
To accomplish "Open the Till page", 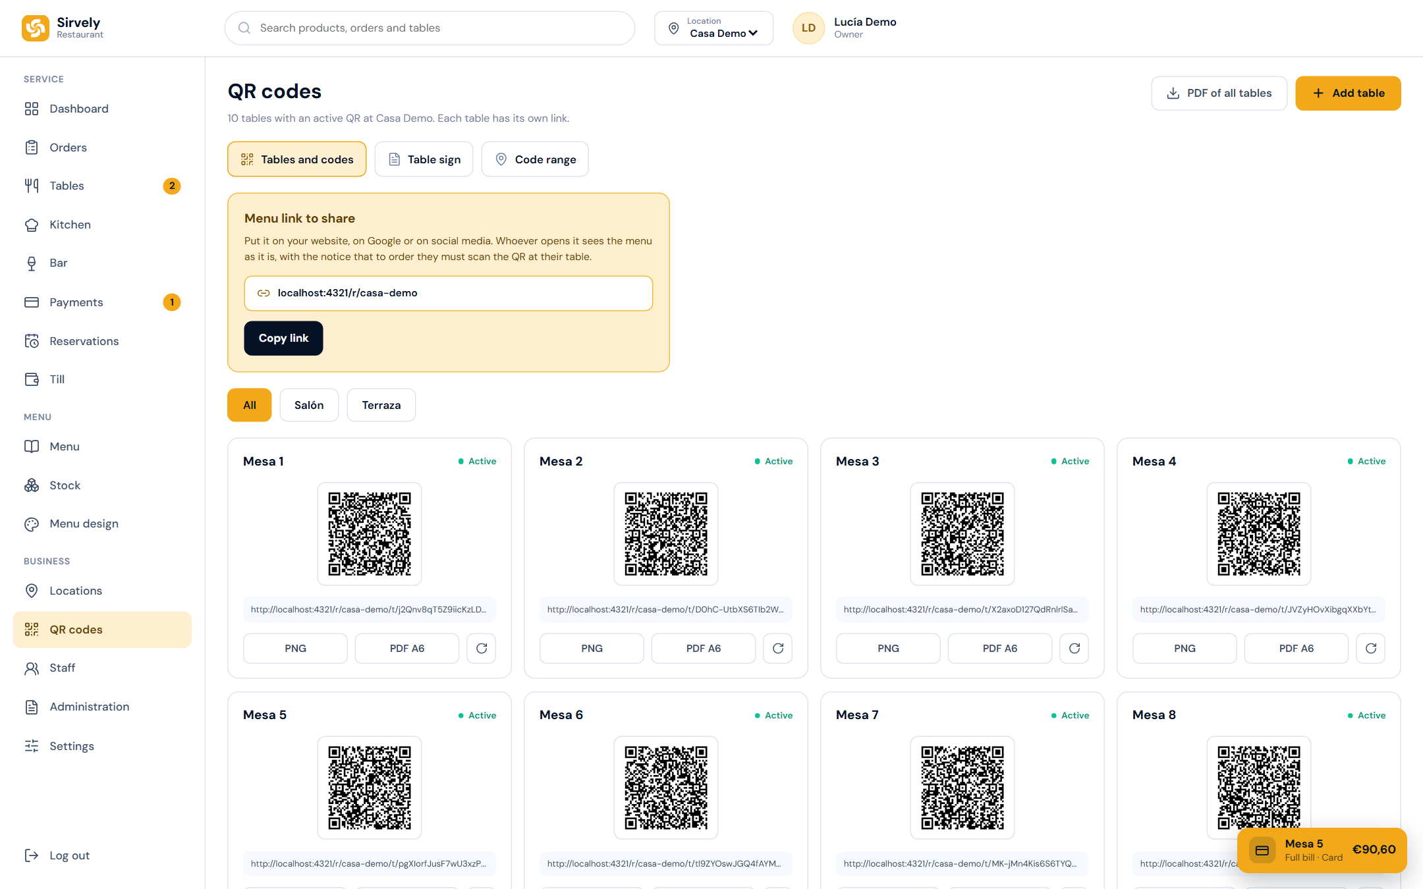I will 102,379.
